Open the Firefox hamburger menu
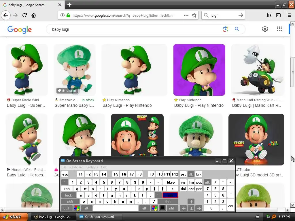This screenshot has height=221, width=295. (x=290, y=15)
